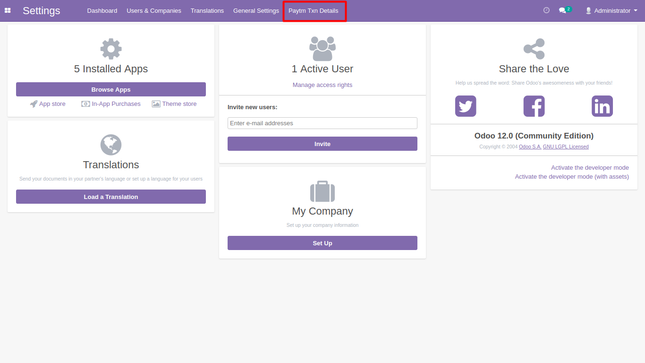This screenshot has width=645, height=363.
Task: Click the Installed Apps gear icon
Action: pyautogui.click(x=110, y=48)
